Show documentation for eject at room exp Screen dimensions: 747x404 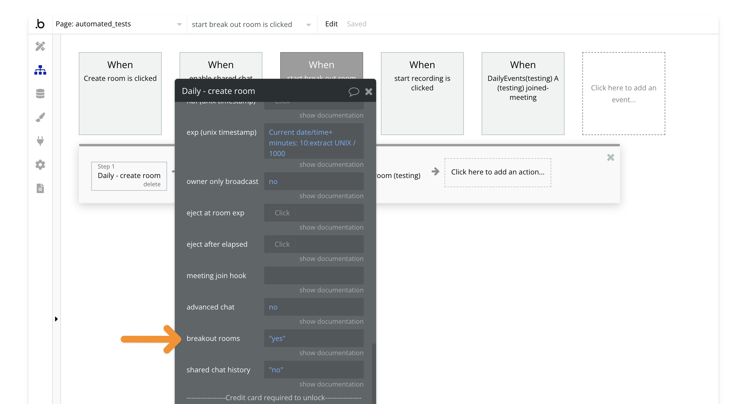[331, 227]
